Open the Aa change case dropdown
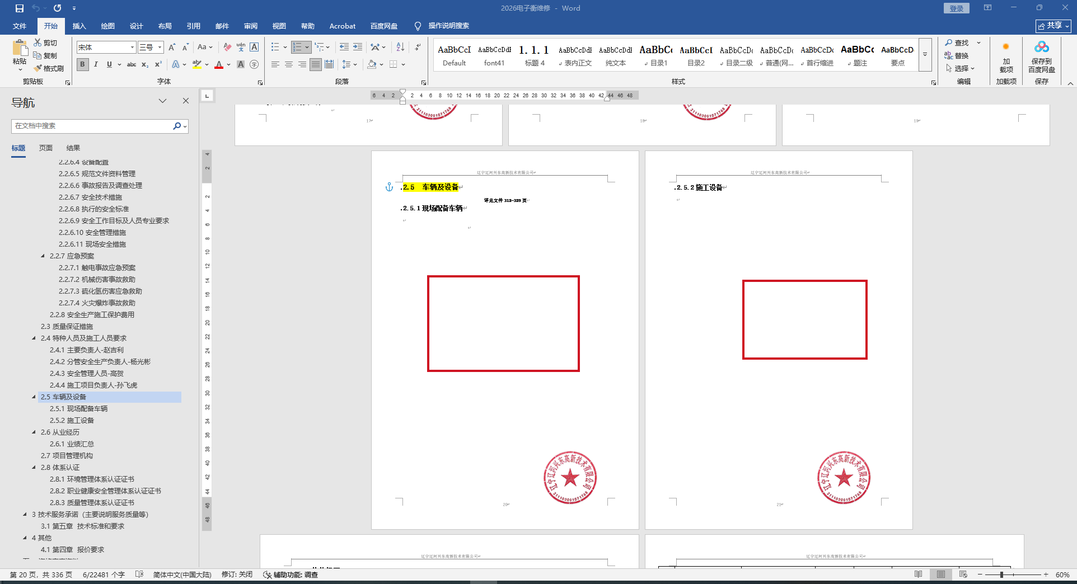1077x584 pixels. pos(205,48)
